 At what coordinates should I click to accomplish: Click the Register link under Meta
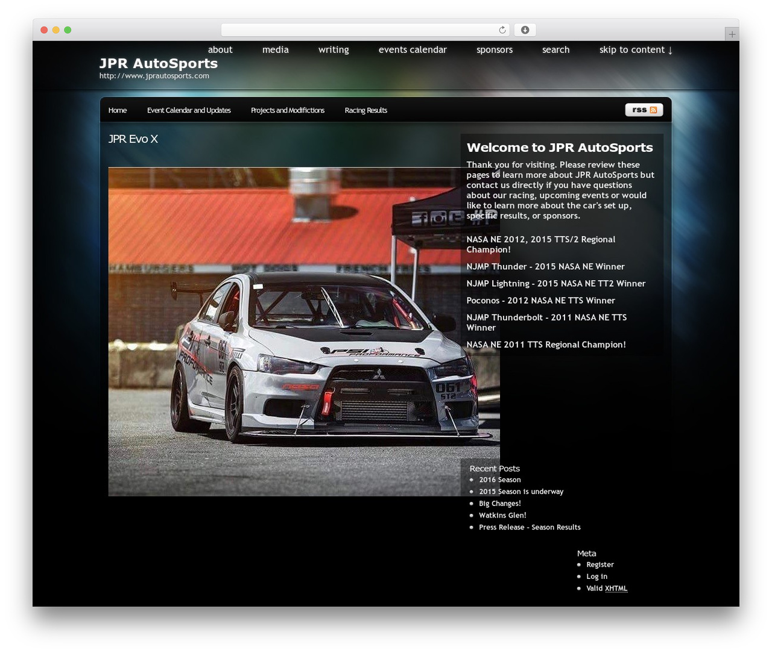point(600,565)
